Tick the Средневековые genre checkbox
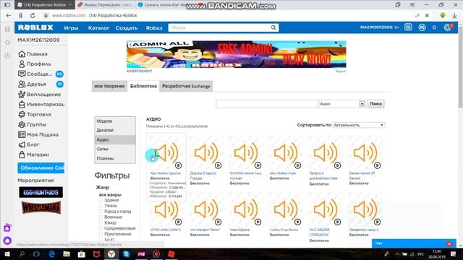Screen dimensions: 463x260 click(101, 228)
